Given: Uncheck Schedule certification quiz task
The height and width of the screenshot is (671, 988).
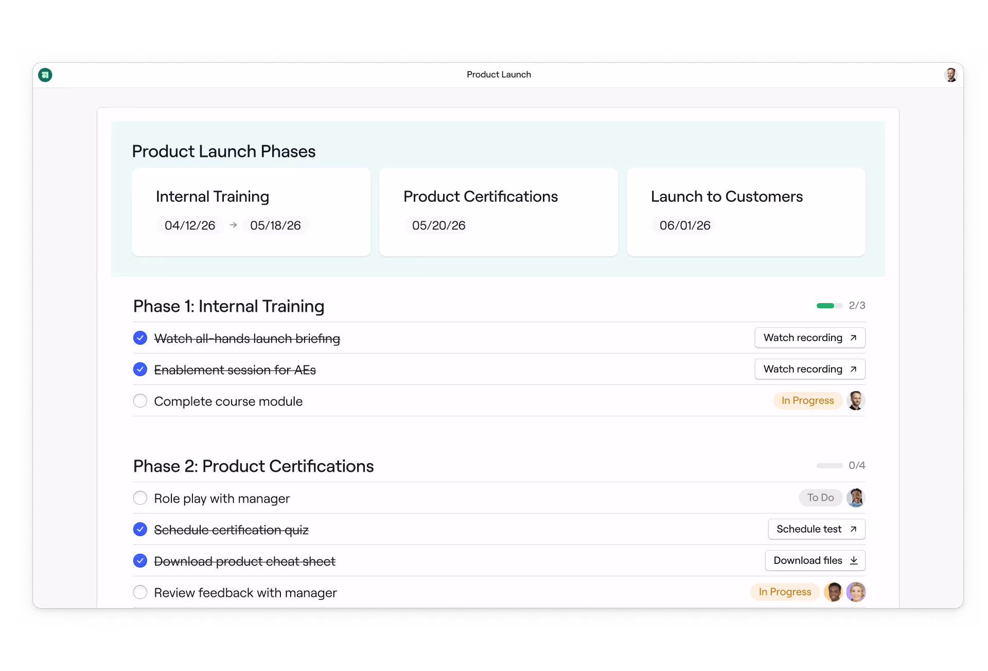Looking at the screenshot, I should pyautogui.click(x=140, y=529).
